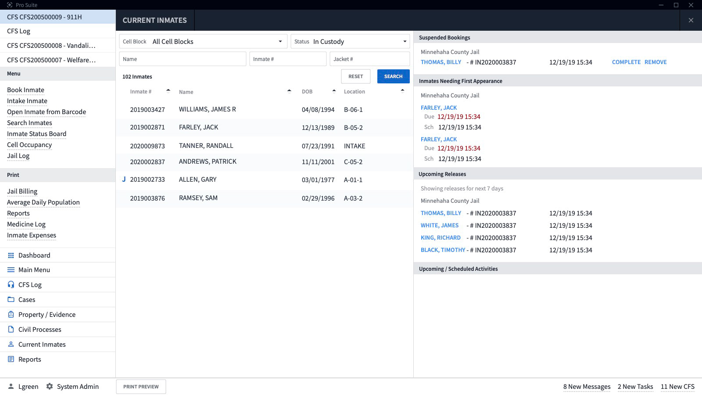
Task: Select inmate number 2019002871
Action: [x=147, y=128]
